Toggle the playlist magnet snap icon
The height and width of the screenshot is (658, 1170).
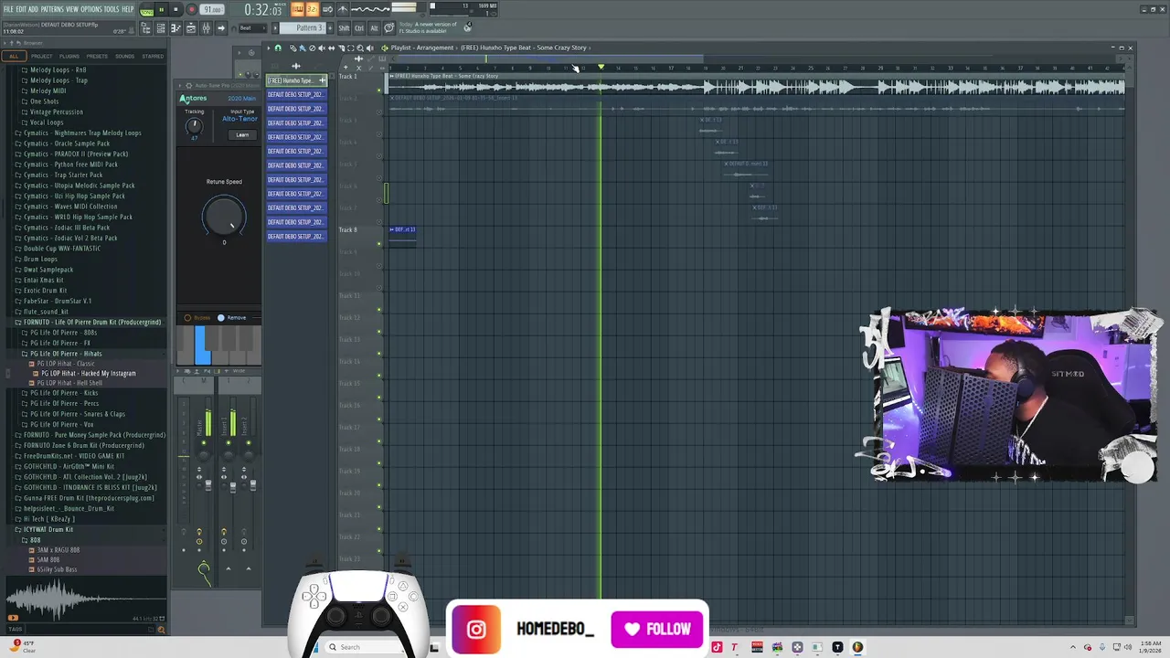point(278,48)
